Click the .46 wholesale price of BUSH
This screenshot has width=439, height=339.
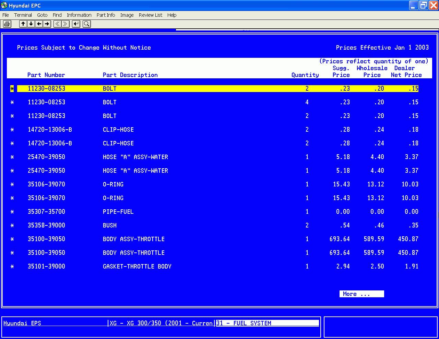379,225
